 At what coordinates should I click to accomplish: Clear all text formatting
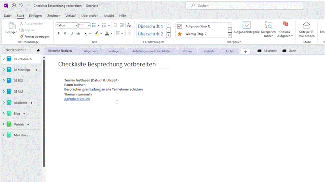[129, 25]
